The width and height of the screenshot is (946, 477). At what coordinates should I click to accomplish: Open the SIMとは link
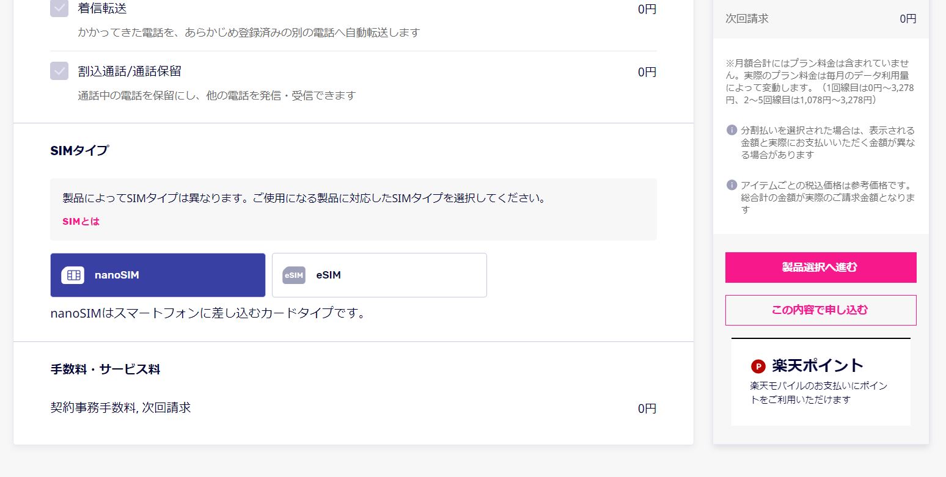click(81, 222)
